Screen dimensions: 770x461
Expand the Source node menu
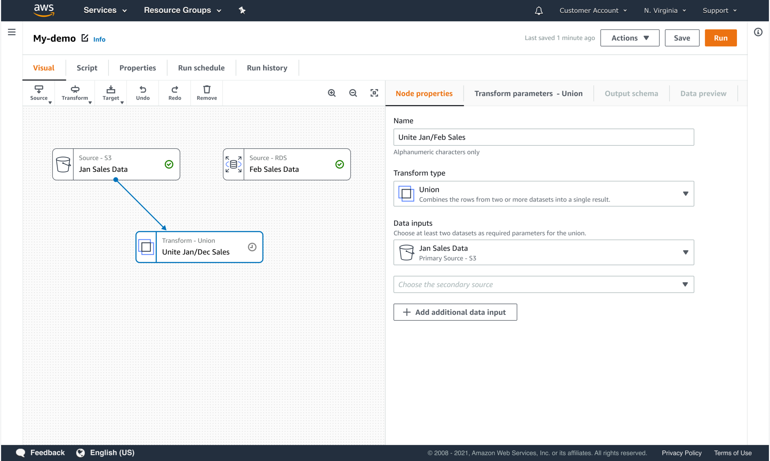coord(39,93)
